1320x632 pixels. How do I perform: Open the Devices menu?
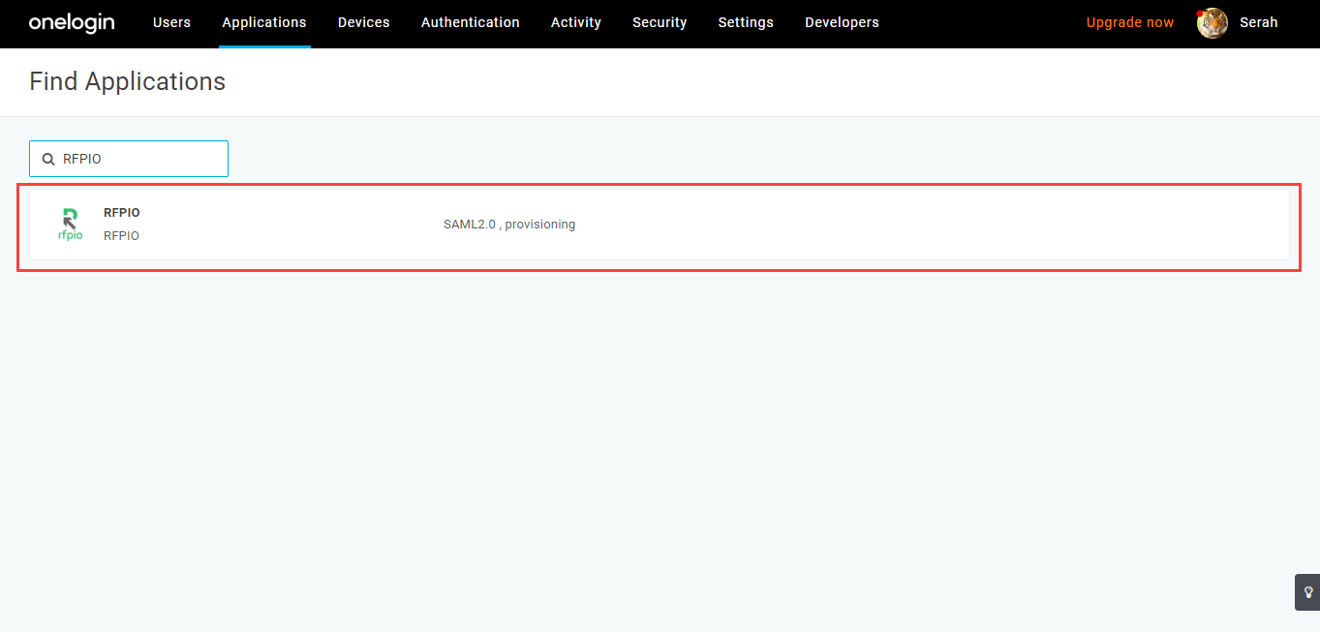tap(364, 22)
